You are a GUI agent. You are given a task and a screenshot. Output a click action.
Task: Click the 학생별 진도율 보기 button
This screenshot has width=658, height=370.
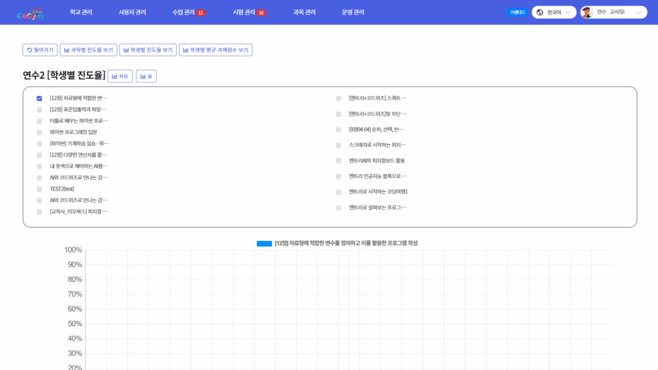[x=148, y=50]
